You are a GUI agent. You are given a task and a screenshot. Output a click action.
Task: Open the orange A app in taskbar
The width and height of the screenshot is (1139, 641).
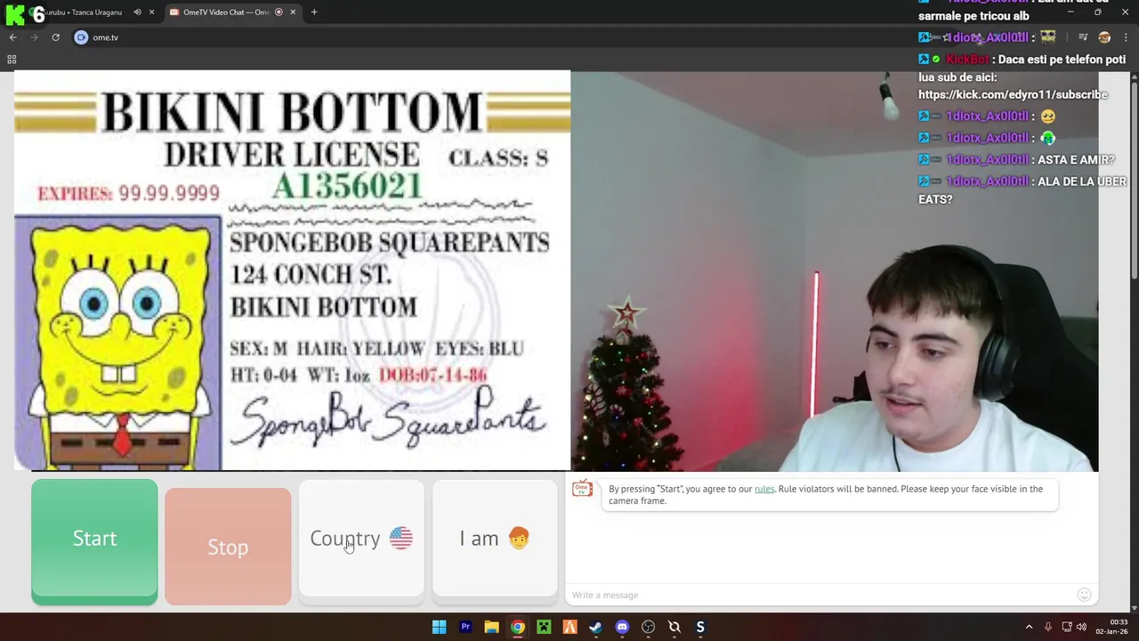pyautogui.click(x=569, y=627)
